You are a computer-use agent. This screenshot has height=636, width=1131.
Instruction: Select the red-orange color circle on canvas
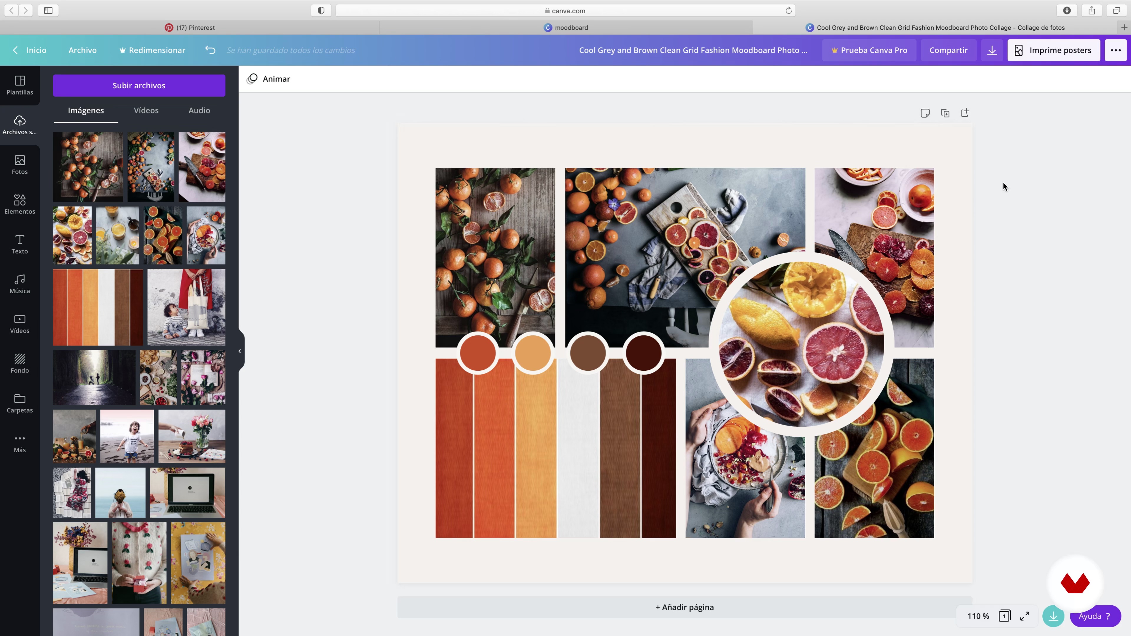point(478,352)
